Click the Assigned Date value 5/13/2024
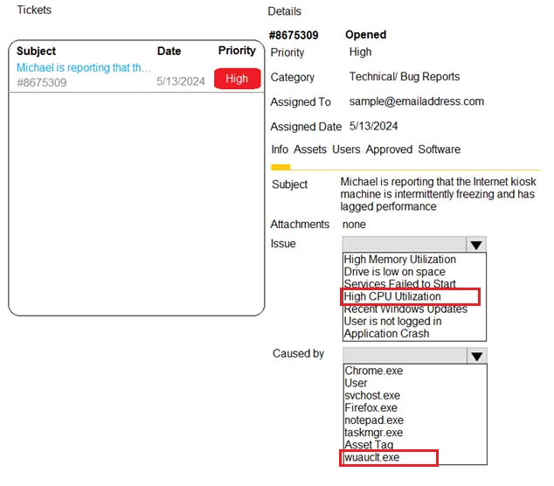The image size is (554, 486). pyautogui.click(x=373, y=126)
